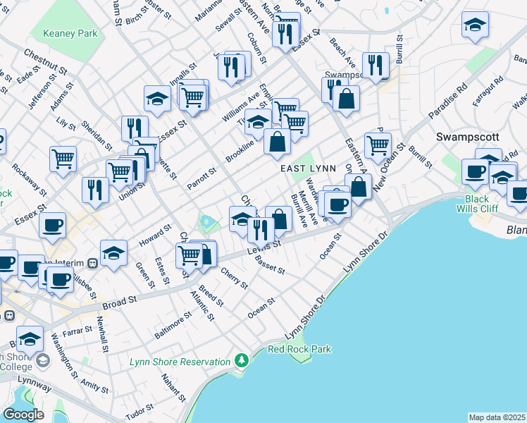Open the restaurant marker on Lewis St
The image size is (527, 423).
click(x=261, y=231)
